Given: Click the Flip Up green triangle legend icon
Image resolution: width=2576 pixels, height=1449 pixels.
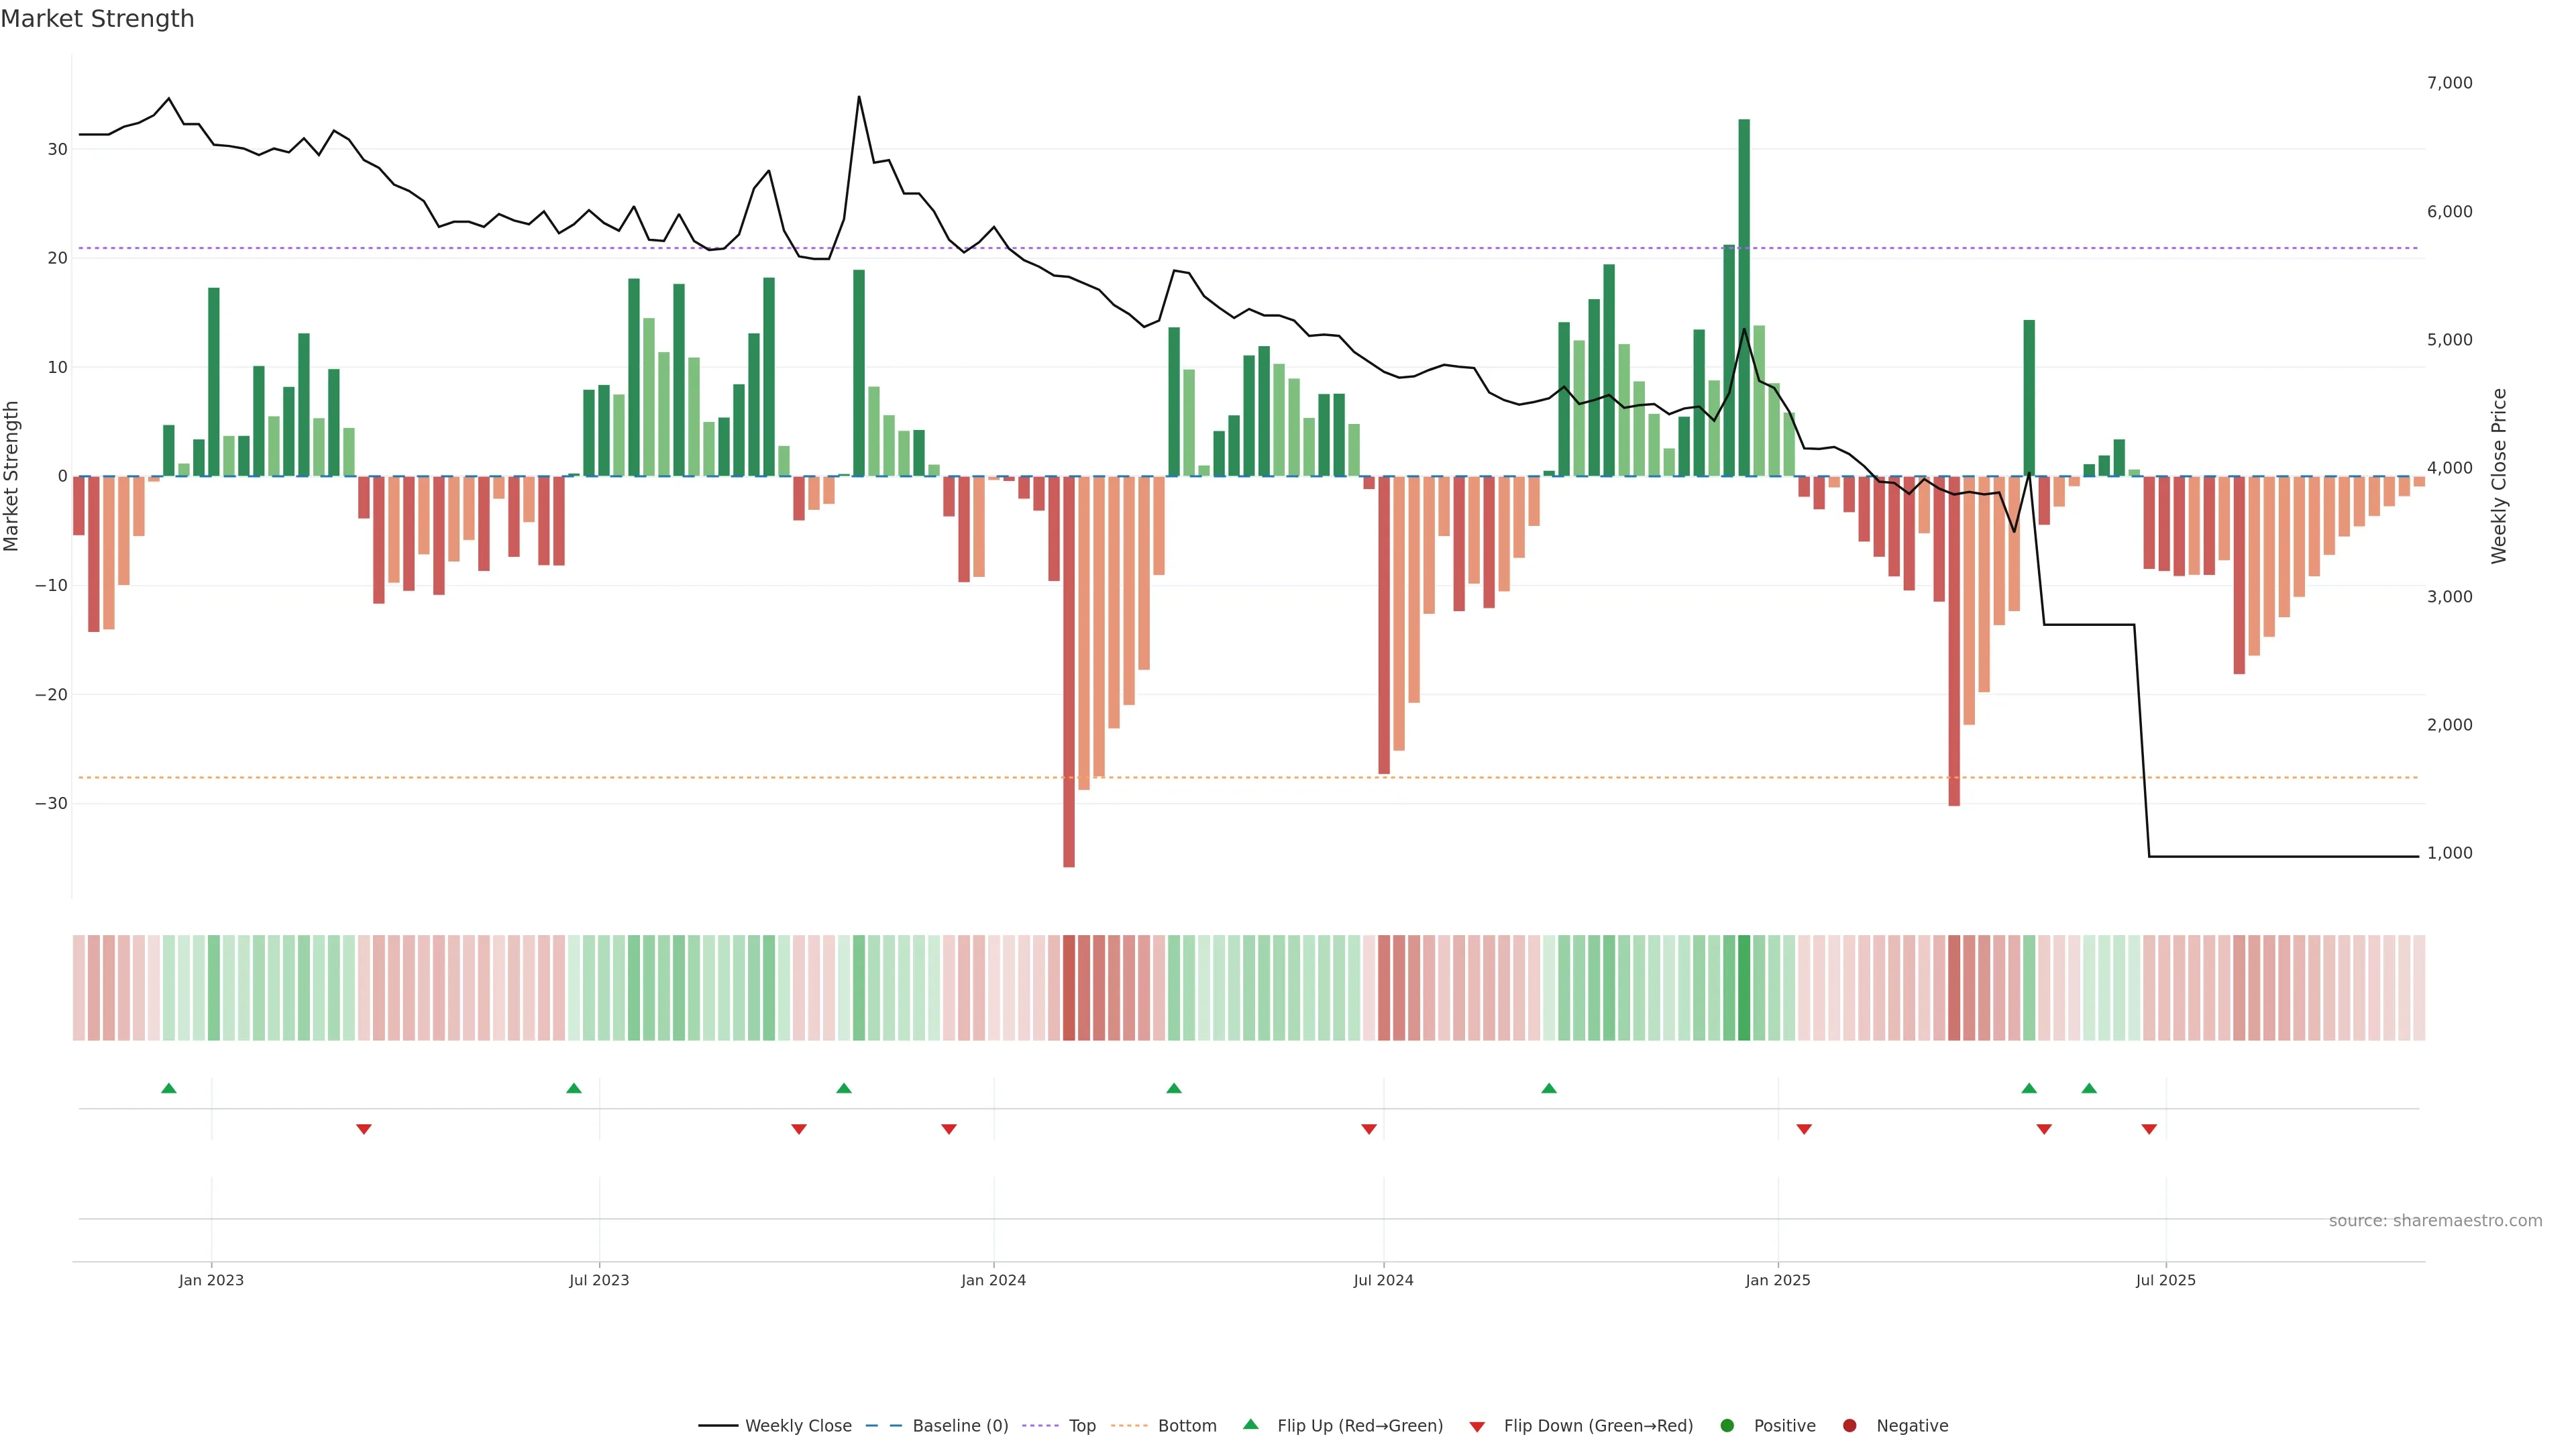Looking at the screenshot, I should click(1250, 1424).
